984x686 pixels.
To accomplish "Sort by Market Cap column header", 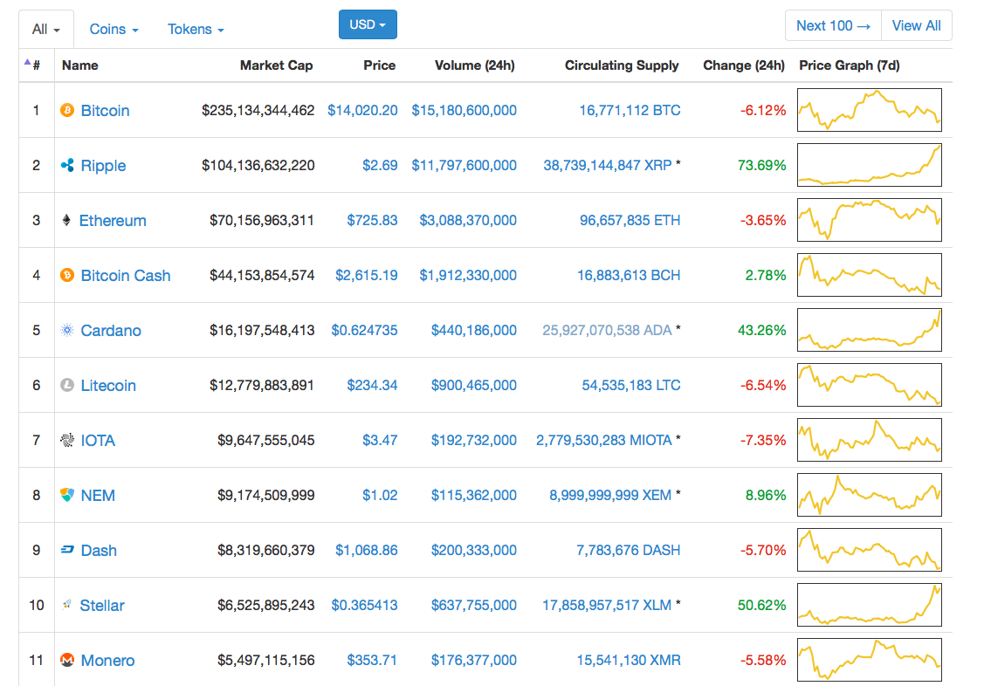I will [x=276, y=65].
